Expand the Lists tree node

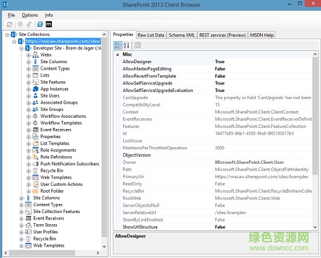(28, 75)
